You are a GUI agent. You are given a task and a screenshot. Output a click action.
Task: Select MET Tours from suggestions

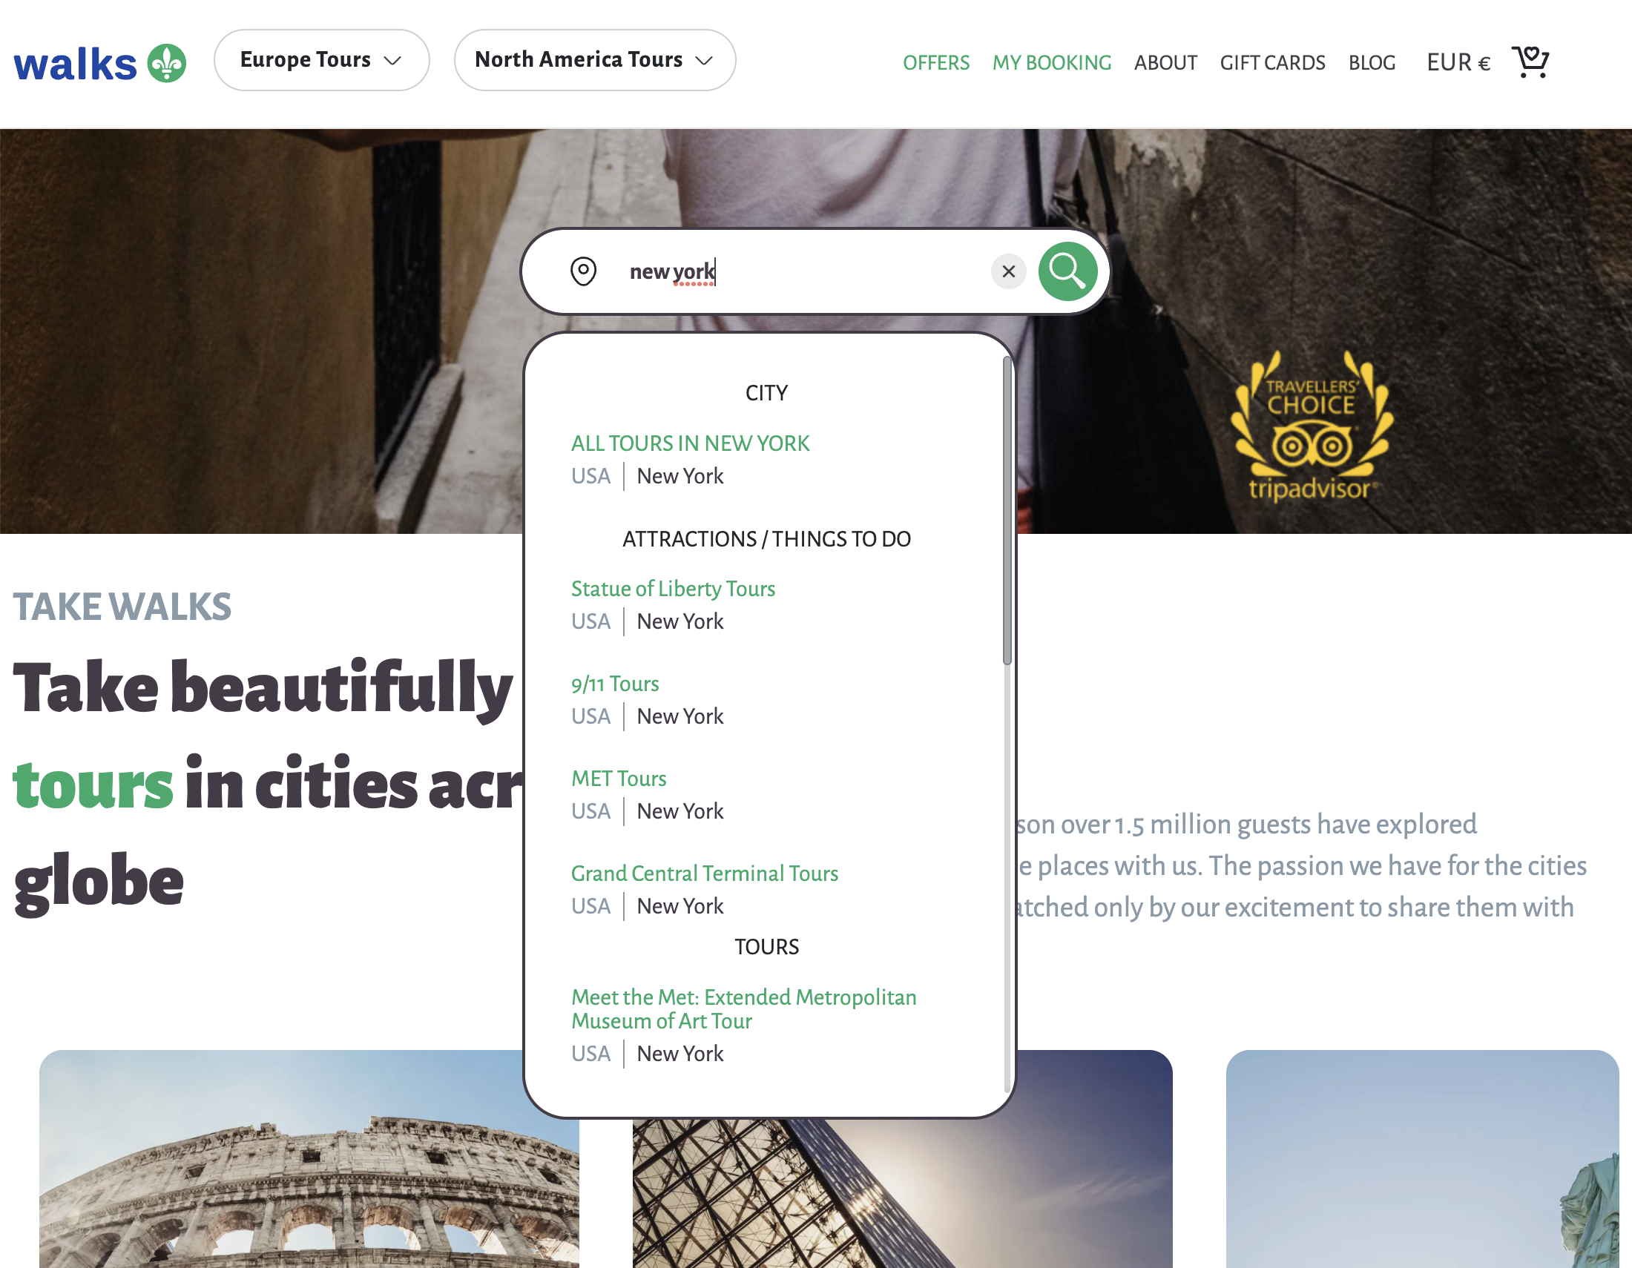tap(619, 778)
